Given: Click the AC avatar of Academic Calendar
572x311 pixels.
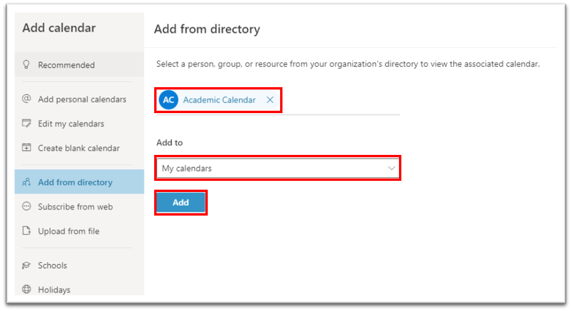Looking at the screenshot, I should click(169, 100).
